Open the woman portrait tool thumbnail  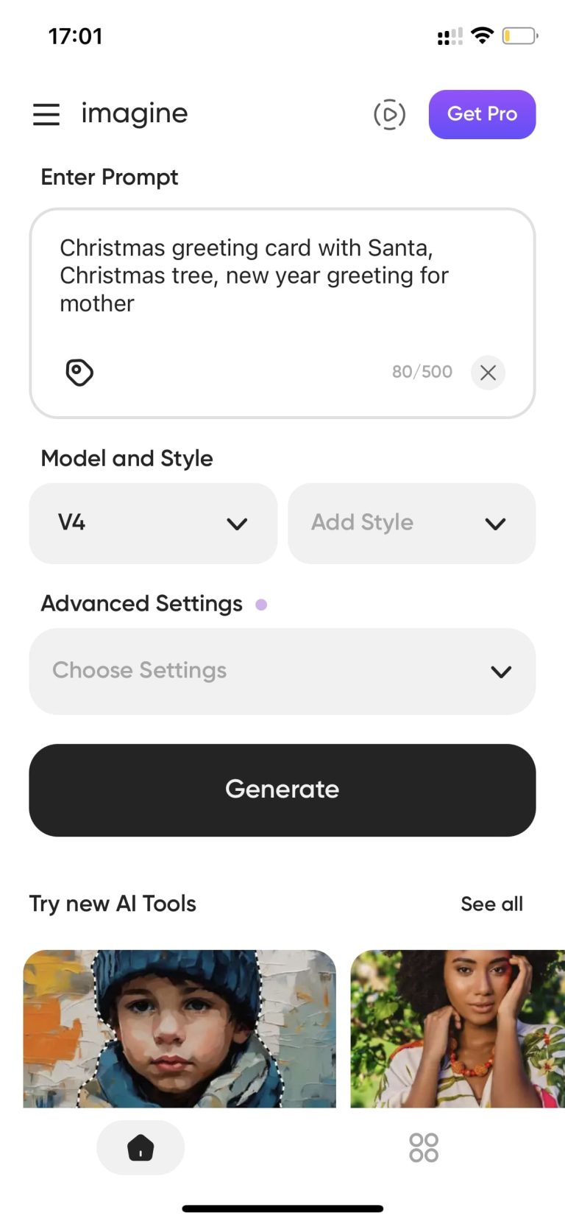[457, 1028]
